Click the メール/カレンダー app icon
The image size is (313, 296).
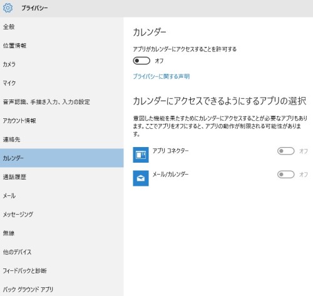coord(141,178)
